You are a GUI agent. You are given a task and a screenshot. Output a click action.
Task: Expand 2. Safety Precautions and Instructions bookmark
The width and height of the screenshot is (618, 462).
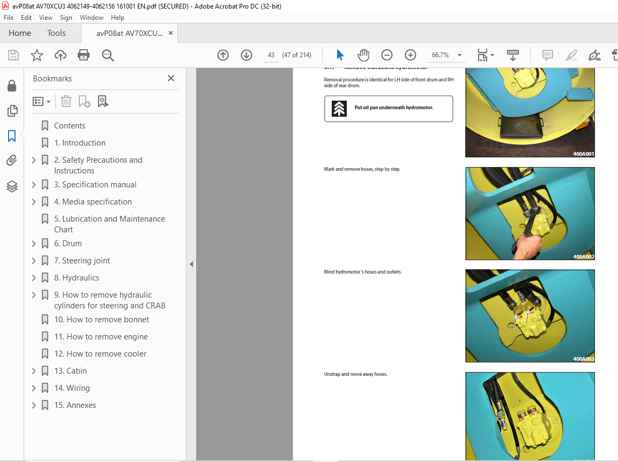34,160
